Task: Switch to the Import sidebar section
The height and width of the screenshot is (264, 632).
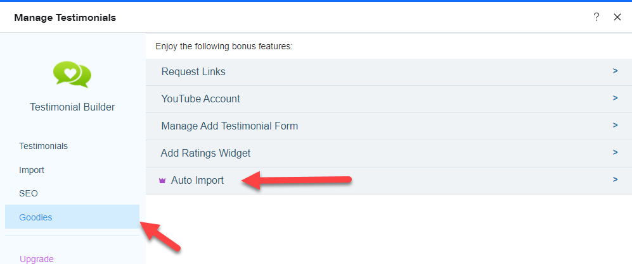Action: [32, 170]
